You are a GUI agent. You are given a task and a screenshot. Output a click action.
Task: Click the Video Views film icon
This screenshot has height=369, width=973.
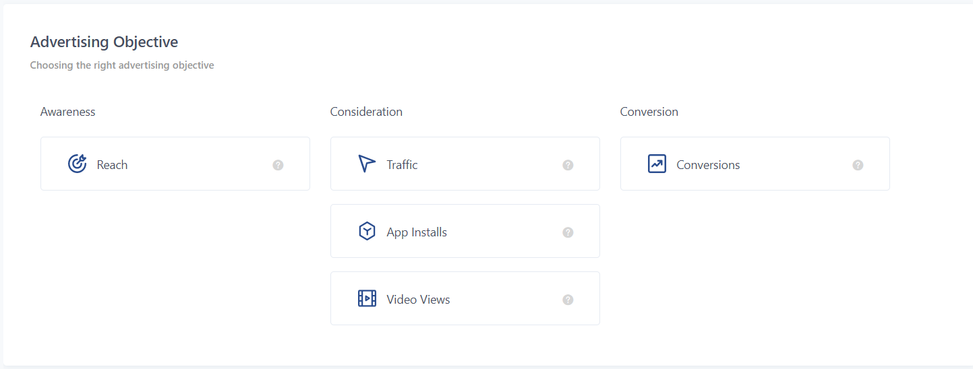367,298
